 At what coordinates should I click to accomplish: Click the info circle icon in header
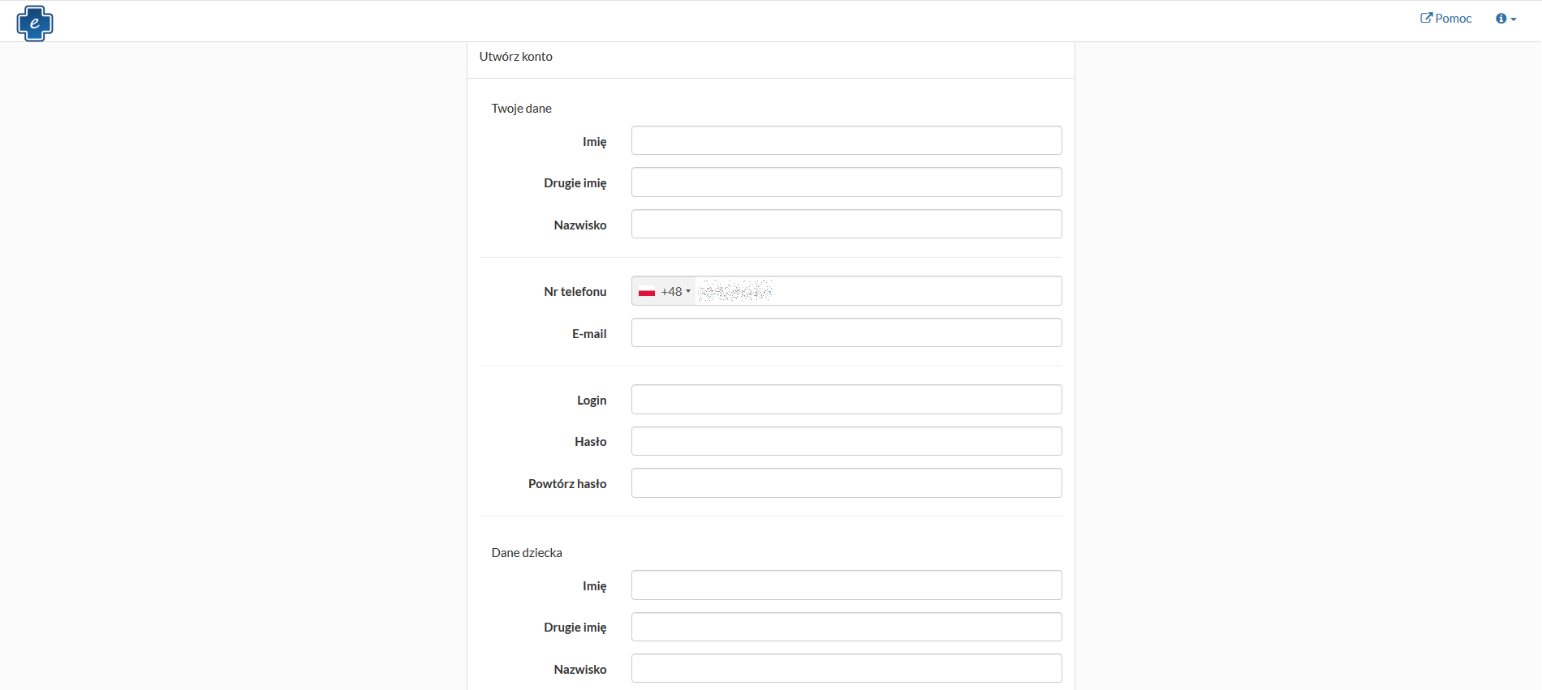click(1501, 19)
